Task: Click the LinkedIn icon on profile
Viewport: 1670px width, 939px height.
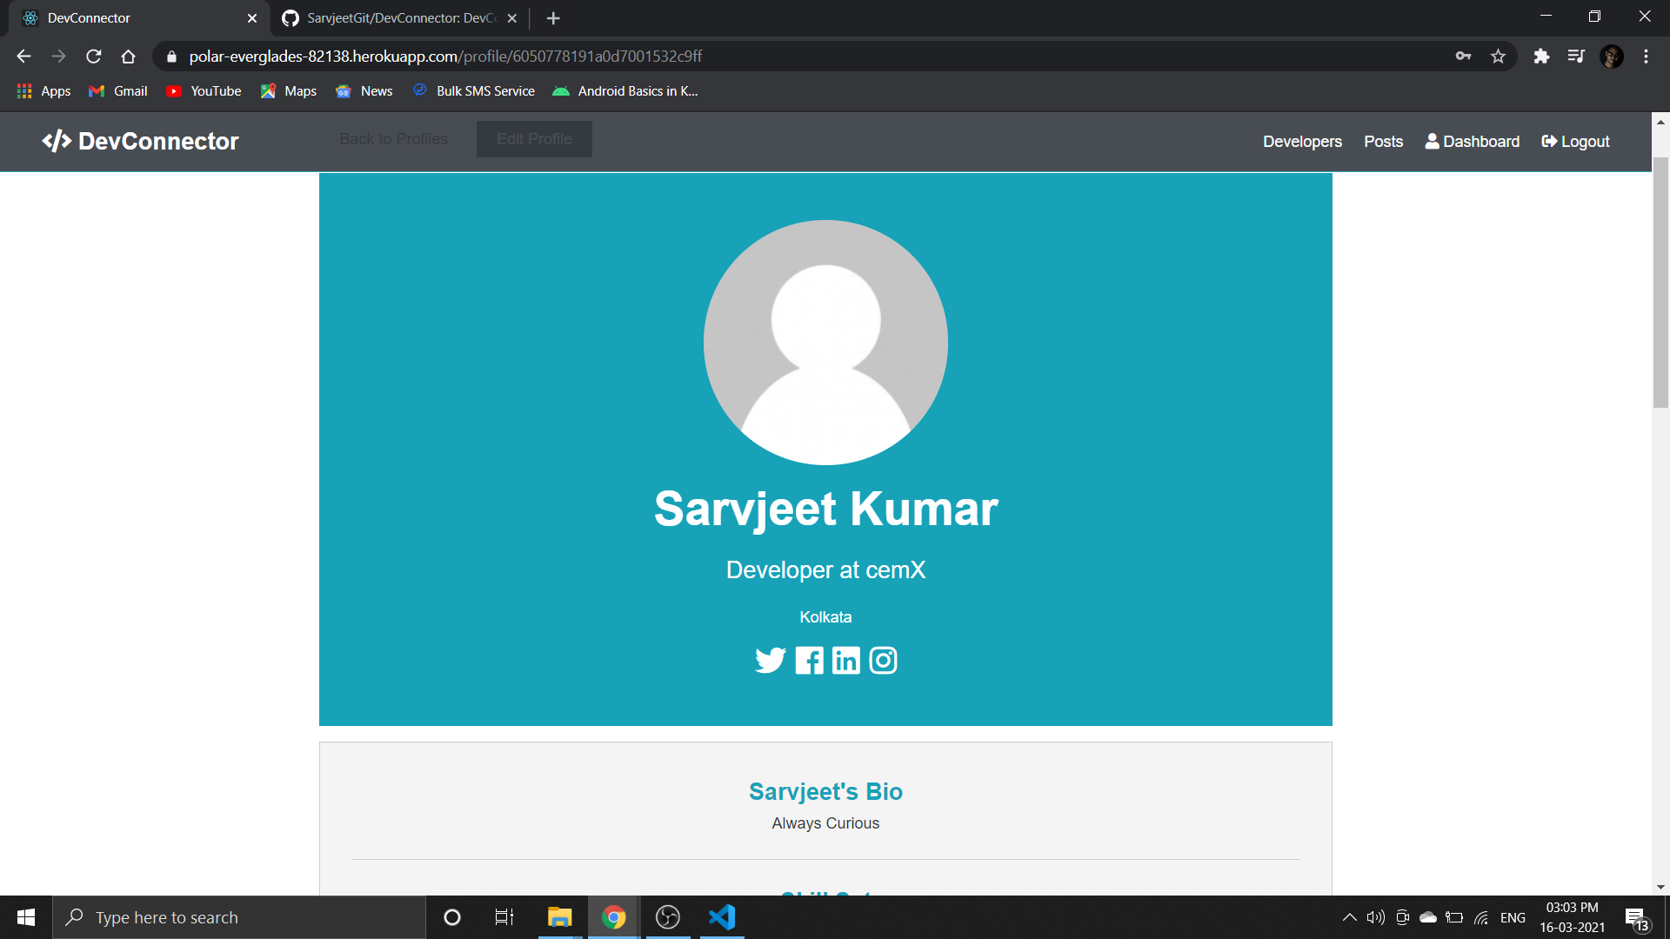Action: pyautogui.click(x=845, y=659)
